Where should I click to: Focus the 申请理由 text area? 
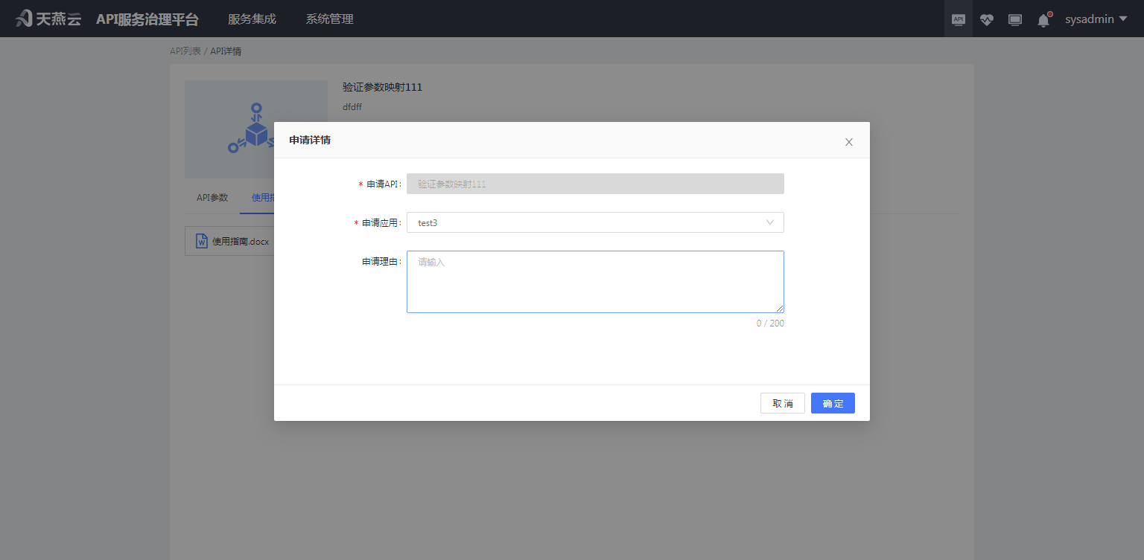click(594, 281)
